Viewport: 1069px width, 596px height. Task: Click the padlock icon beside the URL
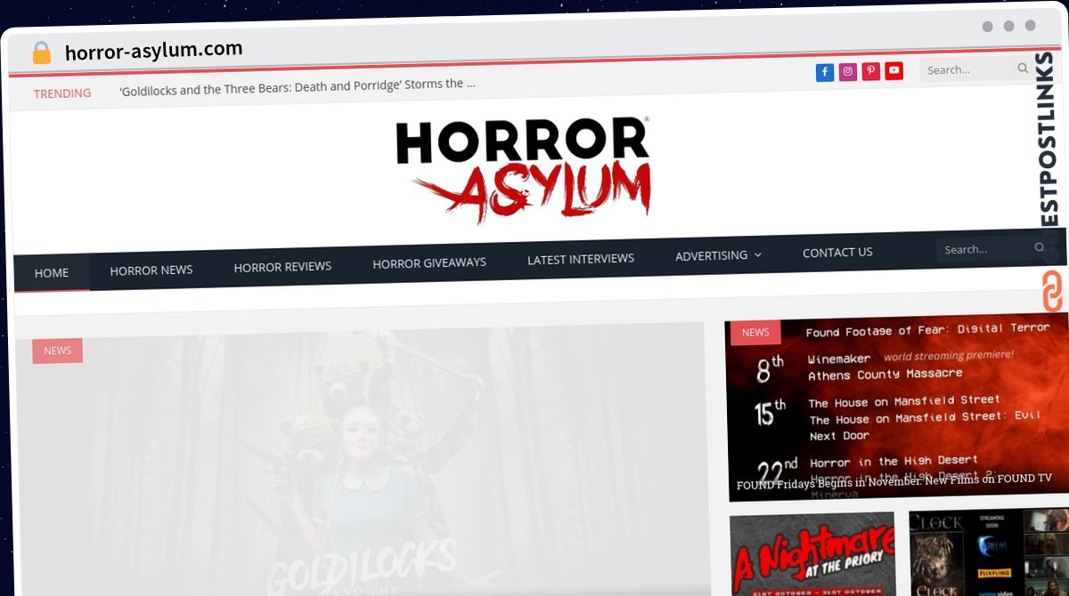(41, 53)
